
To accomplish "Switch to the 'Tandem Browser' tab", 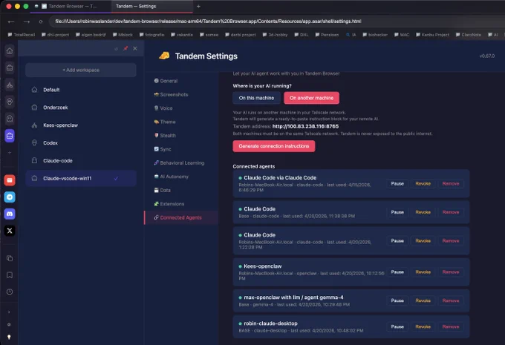I will (71, 6).
